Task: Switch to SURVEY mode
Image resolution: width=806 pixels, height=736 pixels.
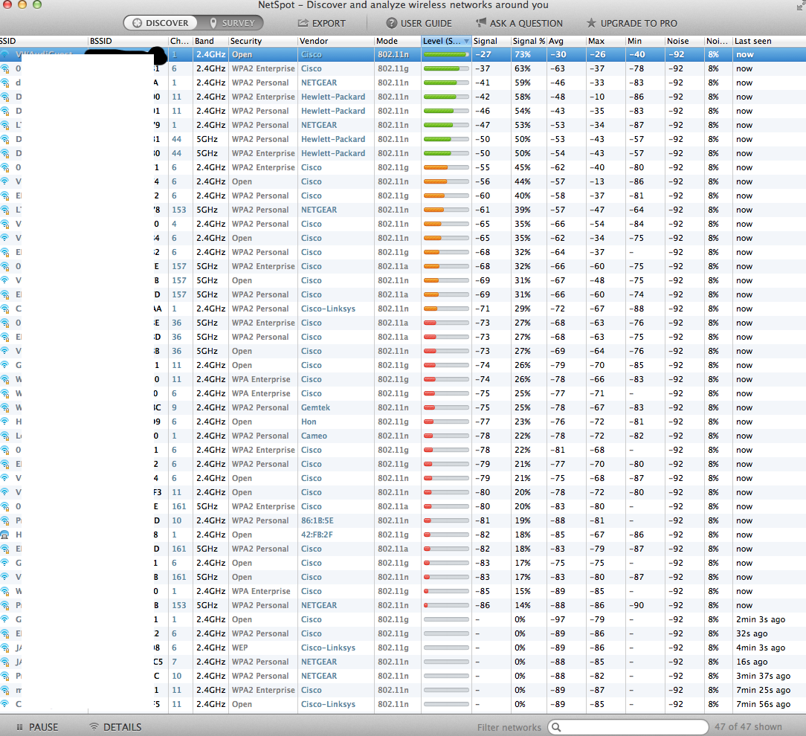Action: 231,23
